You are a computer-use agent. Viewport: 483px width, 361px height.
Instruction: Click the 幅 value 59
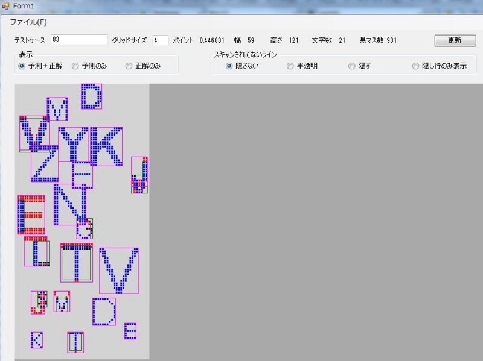(x=251, y=40)
